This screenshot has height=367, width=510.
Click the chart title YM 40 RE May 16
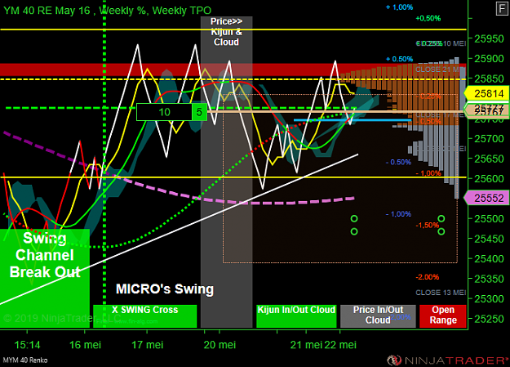click(47, 11)
